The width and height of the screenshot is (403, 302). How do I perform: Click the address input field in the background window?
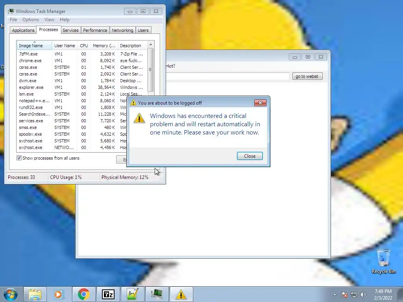coord(228,76)
